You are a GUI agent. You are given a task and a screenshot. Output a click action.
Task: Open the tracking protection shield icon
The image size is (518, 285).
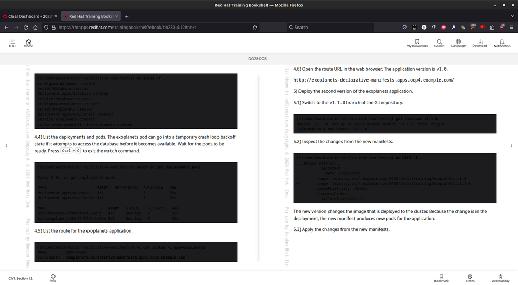pos(46,28)
